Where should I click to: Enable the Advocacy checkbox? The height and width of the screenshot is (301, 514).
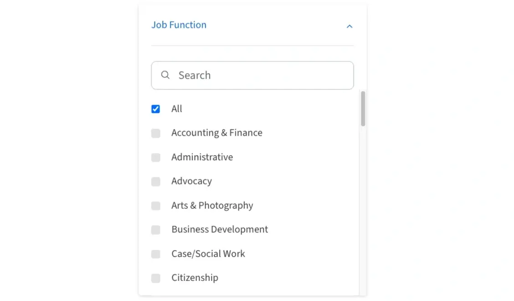(x=156, y=182)
